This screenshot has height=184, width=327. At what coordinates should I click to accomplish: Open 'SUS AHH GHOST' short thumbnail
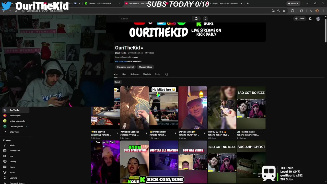[x=251, y=162]
